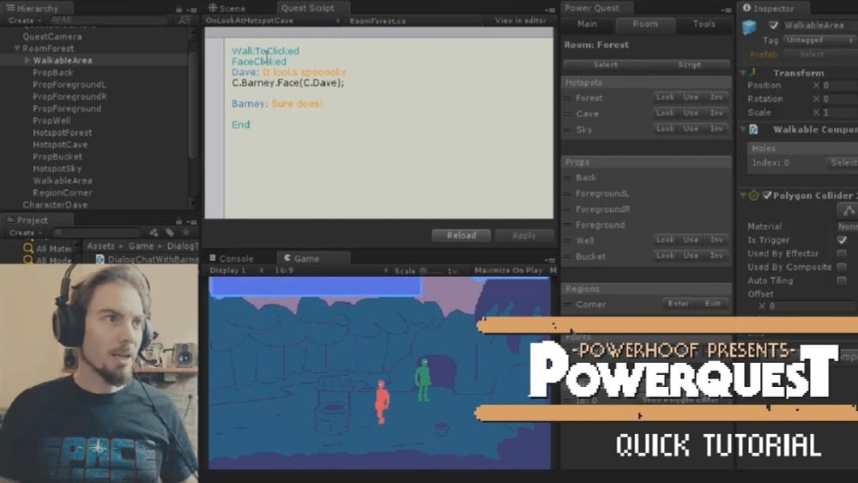
Task: Collapse the RoomForest tree node
Action: tap(16, 49)
